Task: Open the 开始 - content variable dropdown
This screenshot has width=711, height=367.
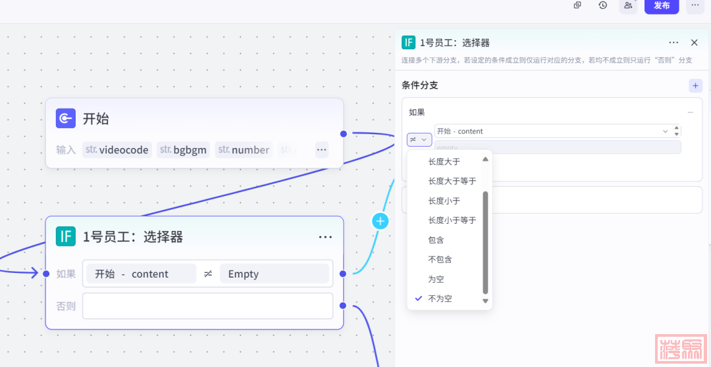Action: [552, 132]
